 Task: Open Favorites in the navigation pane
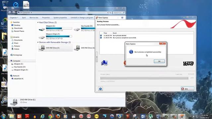16,22
